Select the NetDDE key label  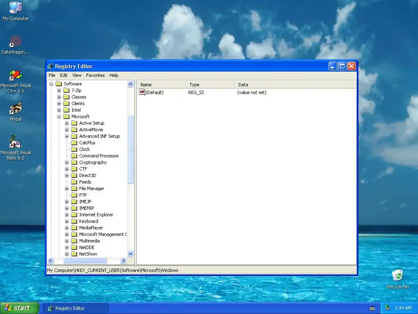coord(87,247)
